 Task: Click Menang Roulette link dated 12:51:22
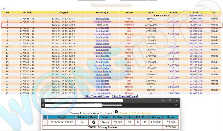[x=102, y=34]
